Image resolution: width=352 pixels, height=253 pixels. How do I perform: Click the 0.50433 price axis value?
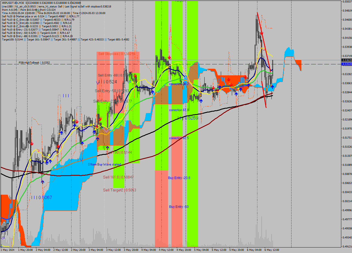pos(347,192)
